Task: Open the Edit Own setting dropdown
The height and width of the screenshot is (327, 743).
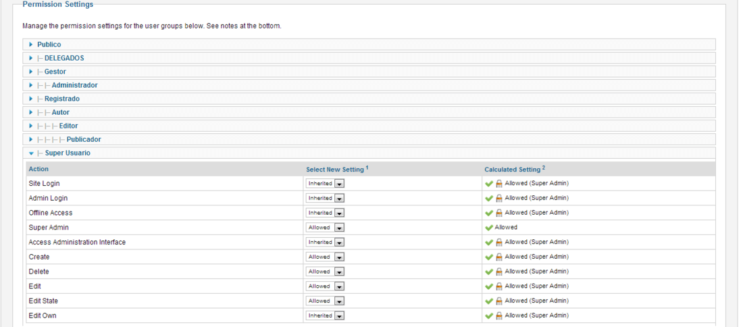Action: point(325,316)
